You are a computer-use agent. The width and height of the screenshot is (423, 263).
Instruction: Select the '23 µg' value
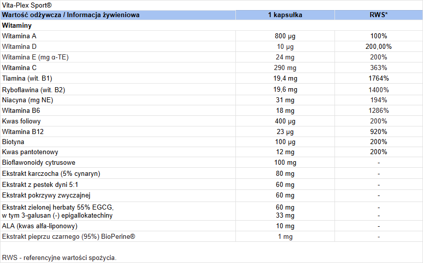[x=285, y=131]
